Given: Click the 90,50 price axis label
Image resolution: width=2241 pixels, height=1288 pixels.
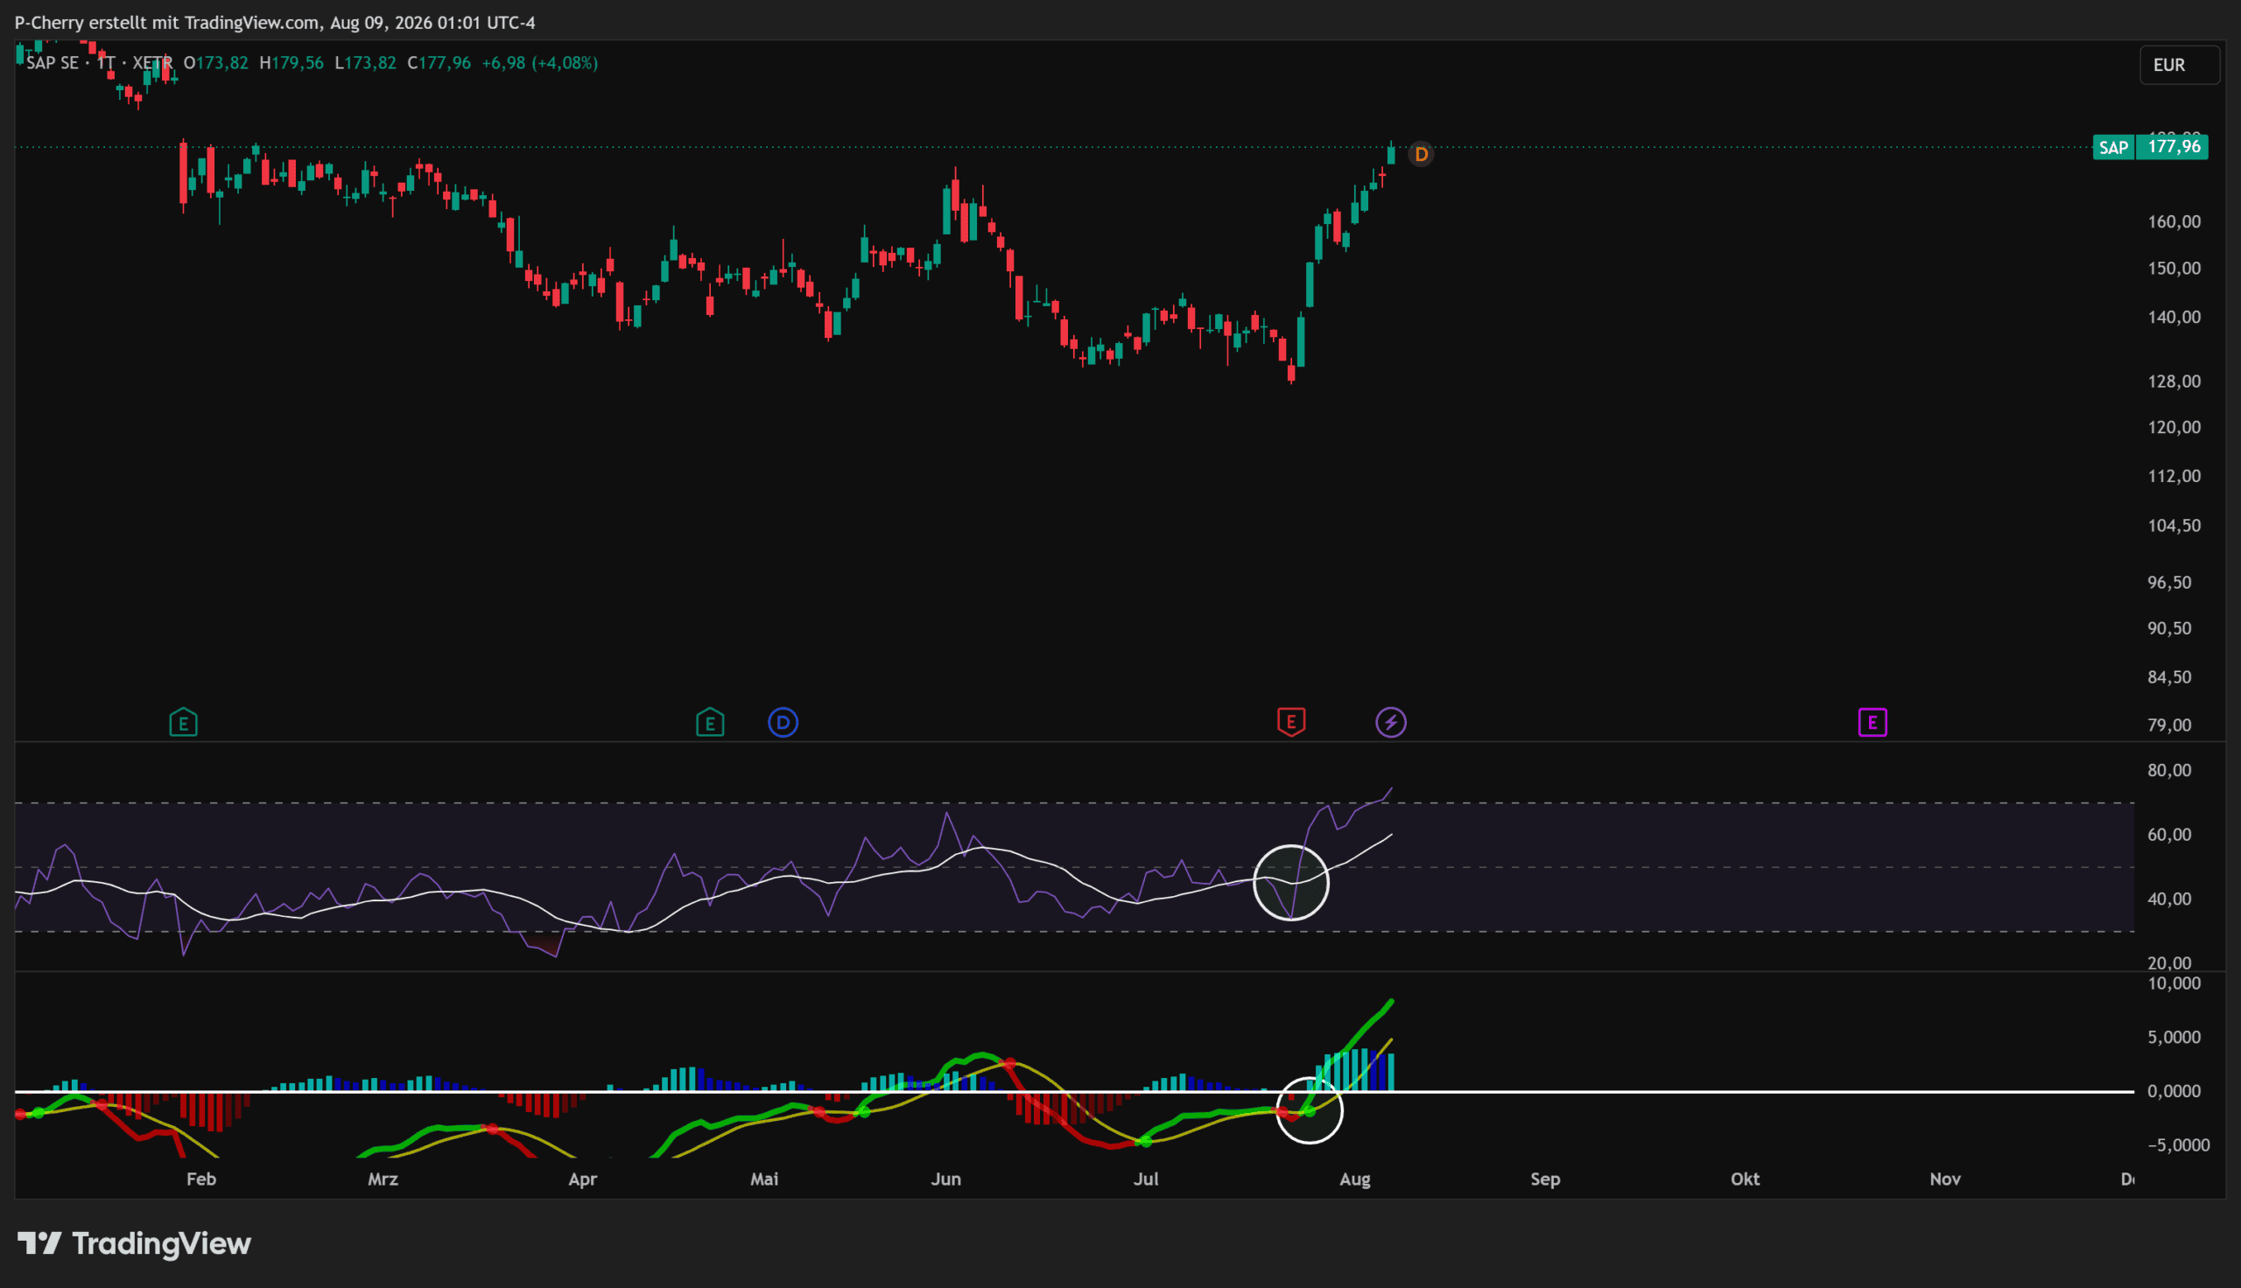Looking at the screenshot, I should point(2169,628).
